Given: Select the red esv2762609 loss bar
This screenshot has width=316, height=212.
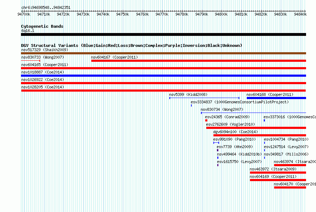Looking at the screenshot, I should [x=256, y=128].
